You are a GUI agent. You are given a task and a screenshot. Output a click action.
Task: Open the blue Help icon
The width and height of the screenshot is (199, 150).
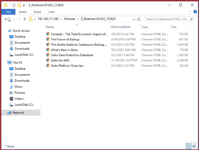coord(195,12)
